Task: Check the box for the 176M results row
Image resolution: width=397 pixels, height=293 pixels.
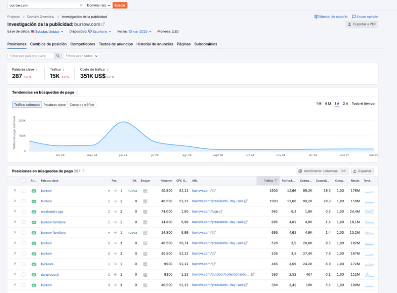Action: tap(23, 191)
